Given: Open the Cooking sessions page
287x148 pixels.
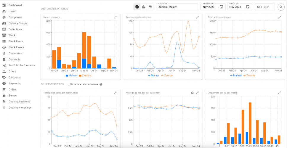Looking at the screenshot, I should [19, 102].
